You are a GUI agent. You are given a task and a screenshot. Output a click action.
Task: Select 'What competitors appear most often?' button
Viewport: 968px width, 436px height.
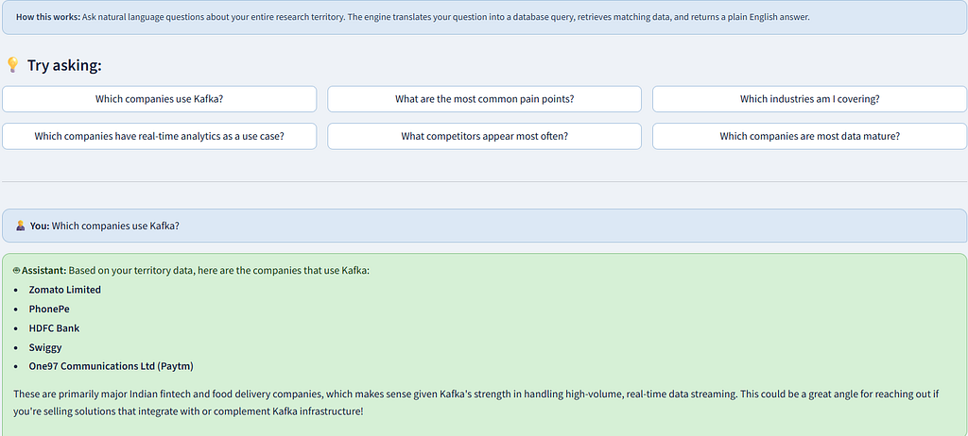pos(485,136)
